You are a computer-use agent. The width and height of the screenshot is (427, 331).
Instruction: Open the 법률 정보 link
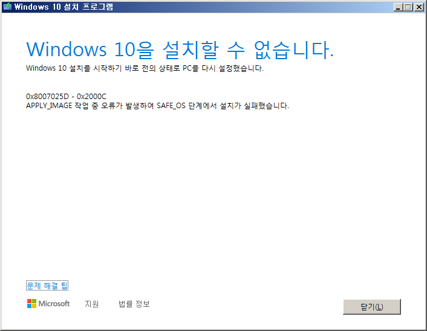click(134, 304)
